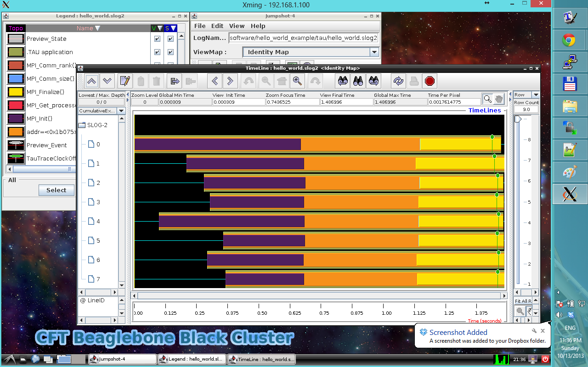Click the row magnifier zoom tool under Fit All Rows
Screen dimensions: 588x367
pyautogui.click(x=520, y=311)
